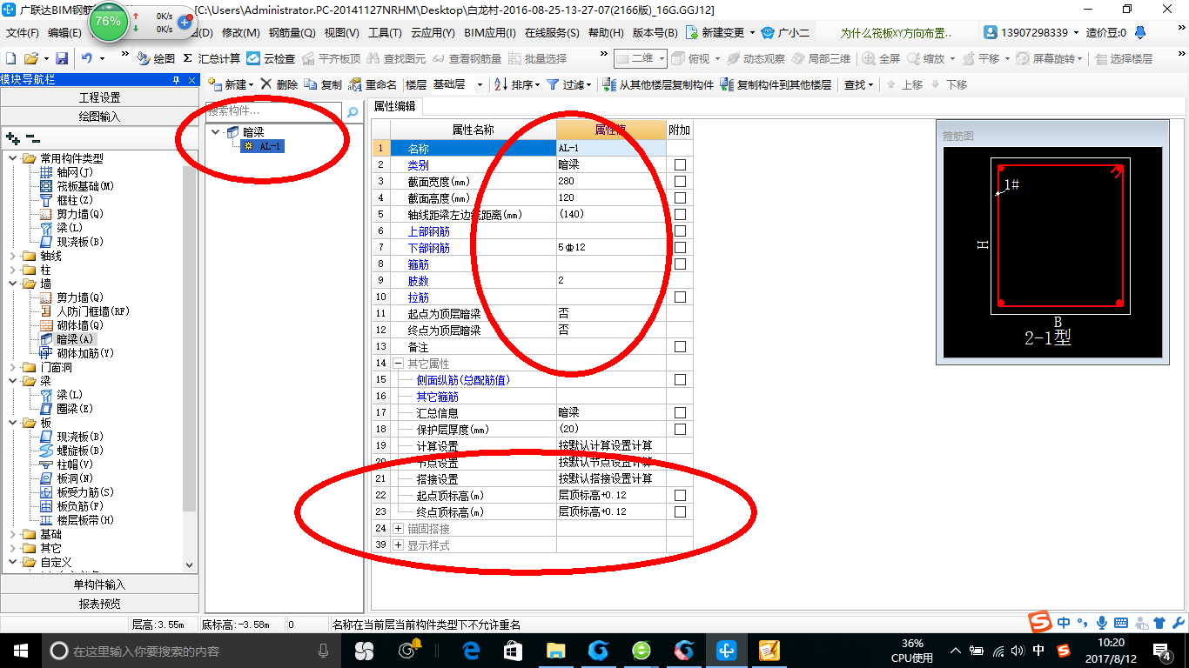The width and height of the screenshot is (1189, 668).
Task: Toggle 附加 checkbox for 上部钢筋 row
Action: point(680,230)
